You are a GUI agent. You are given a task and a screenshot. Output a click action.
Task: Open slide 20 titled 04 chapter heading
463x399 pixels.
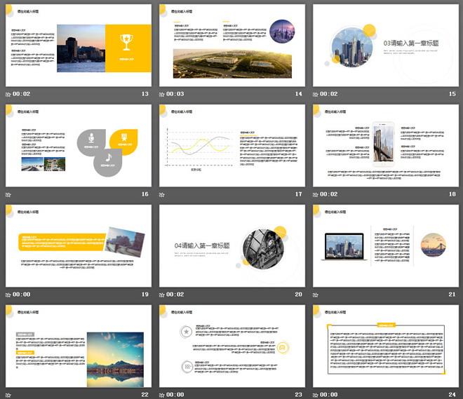[x=232, y=246]
